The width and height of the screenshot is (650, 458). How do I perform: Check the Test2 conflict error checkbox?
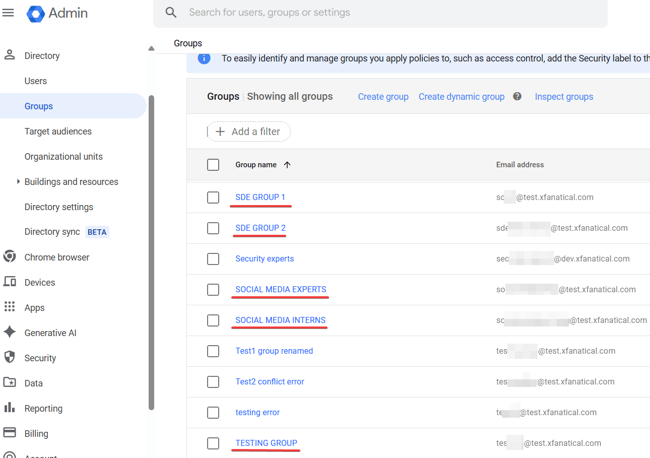(x=213, y=382)
